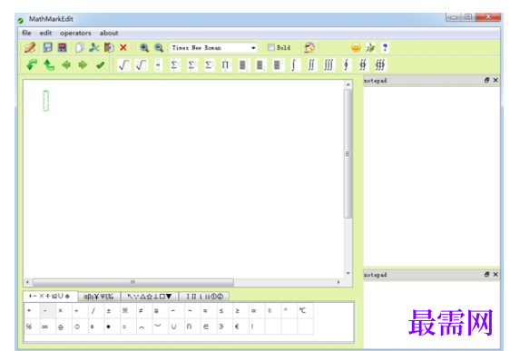Insert a double integral symbol
This screenshot has height=351, width=510.
tap(311, 65)
